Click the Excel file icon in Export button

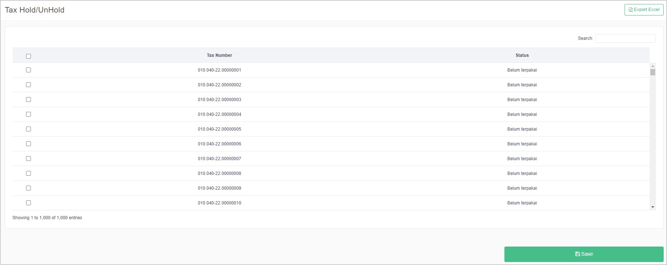[631, 10]
